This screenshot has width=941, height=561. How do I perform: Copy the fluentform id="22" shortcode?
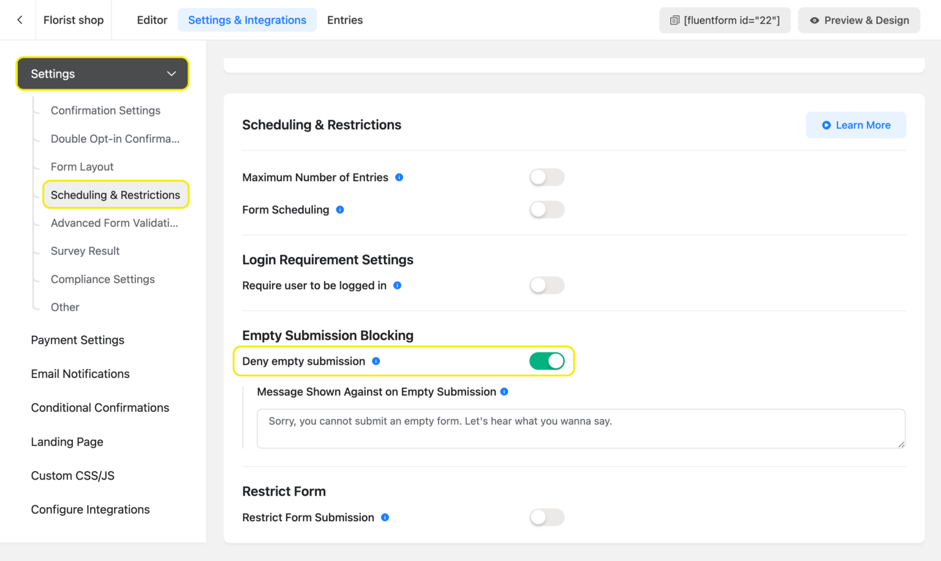(725, 20)
